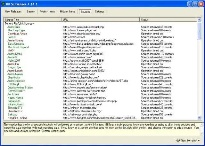
Task: Click status 'Source returned 58 torrents'
Action: [x=157, y=115]
